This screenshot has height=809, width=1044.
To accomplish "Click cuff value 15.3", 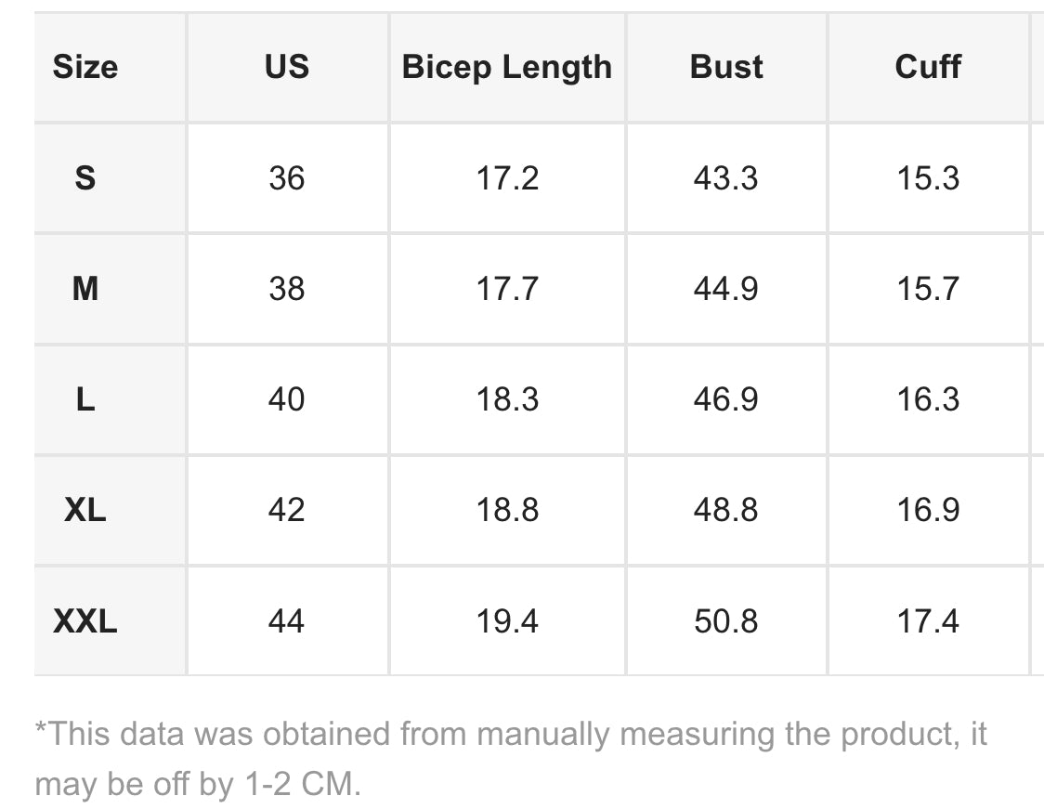I will (x=928, y=177).
